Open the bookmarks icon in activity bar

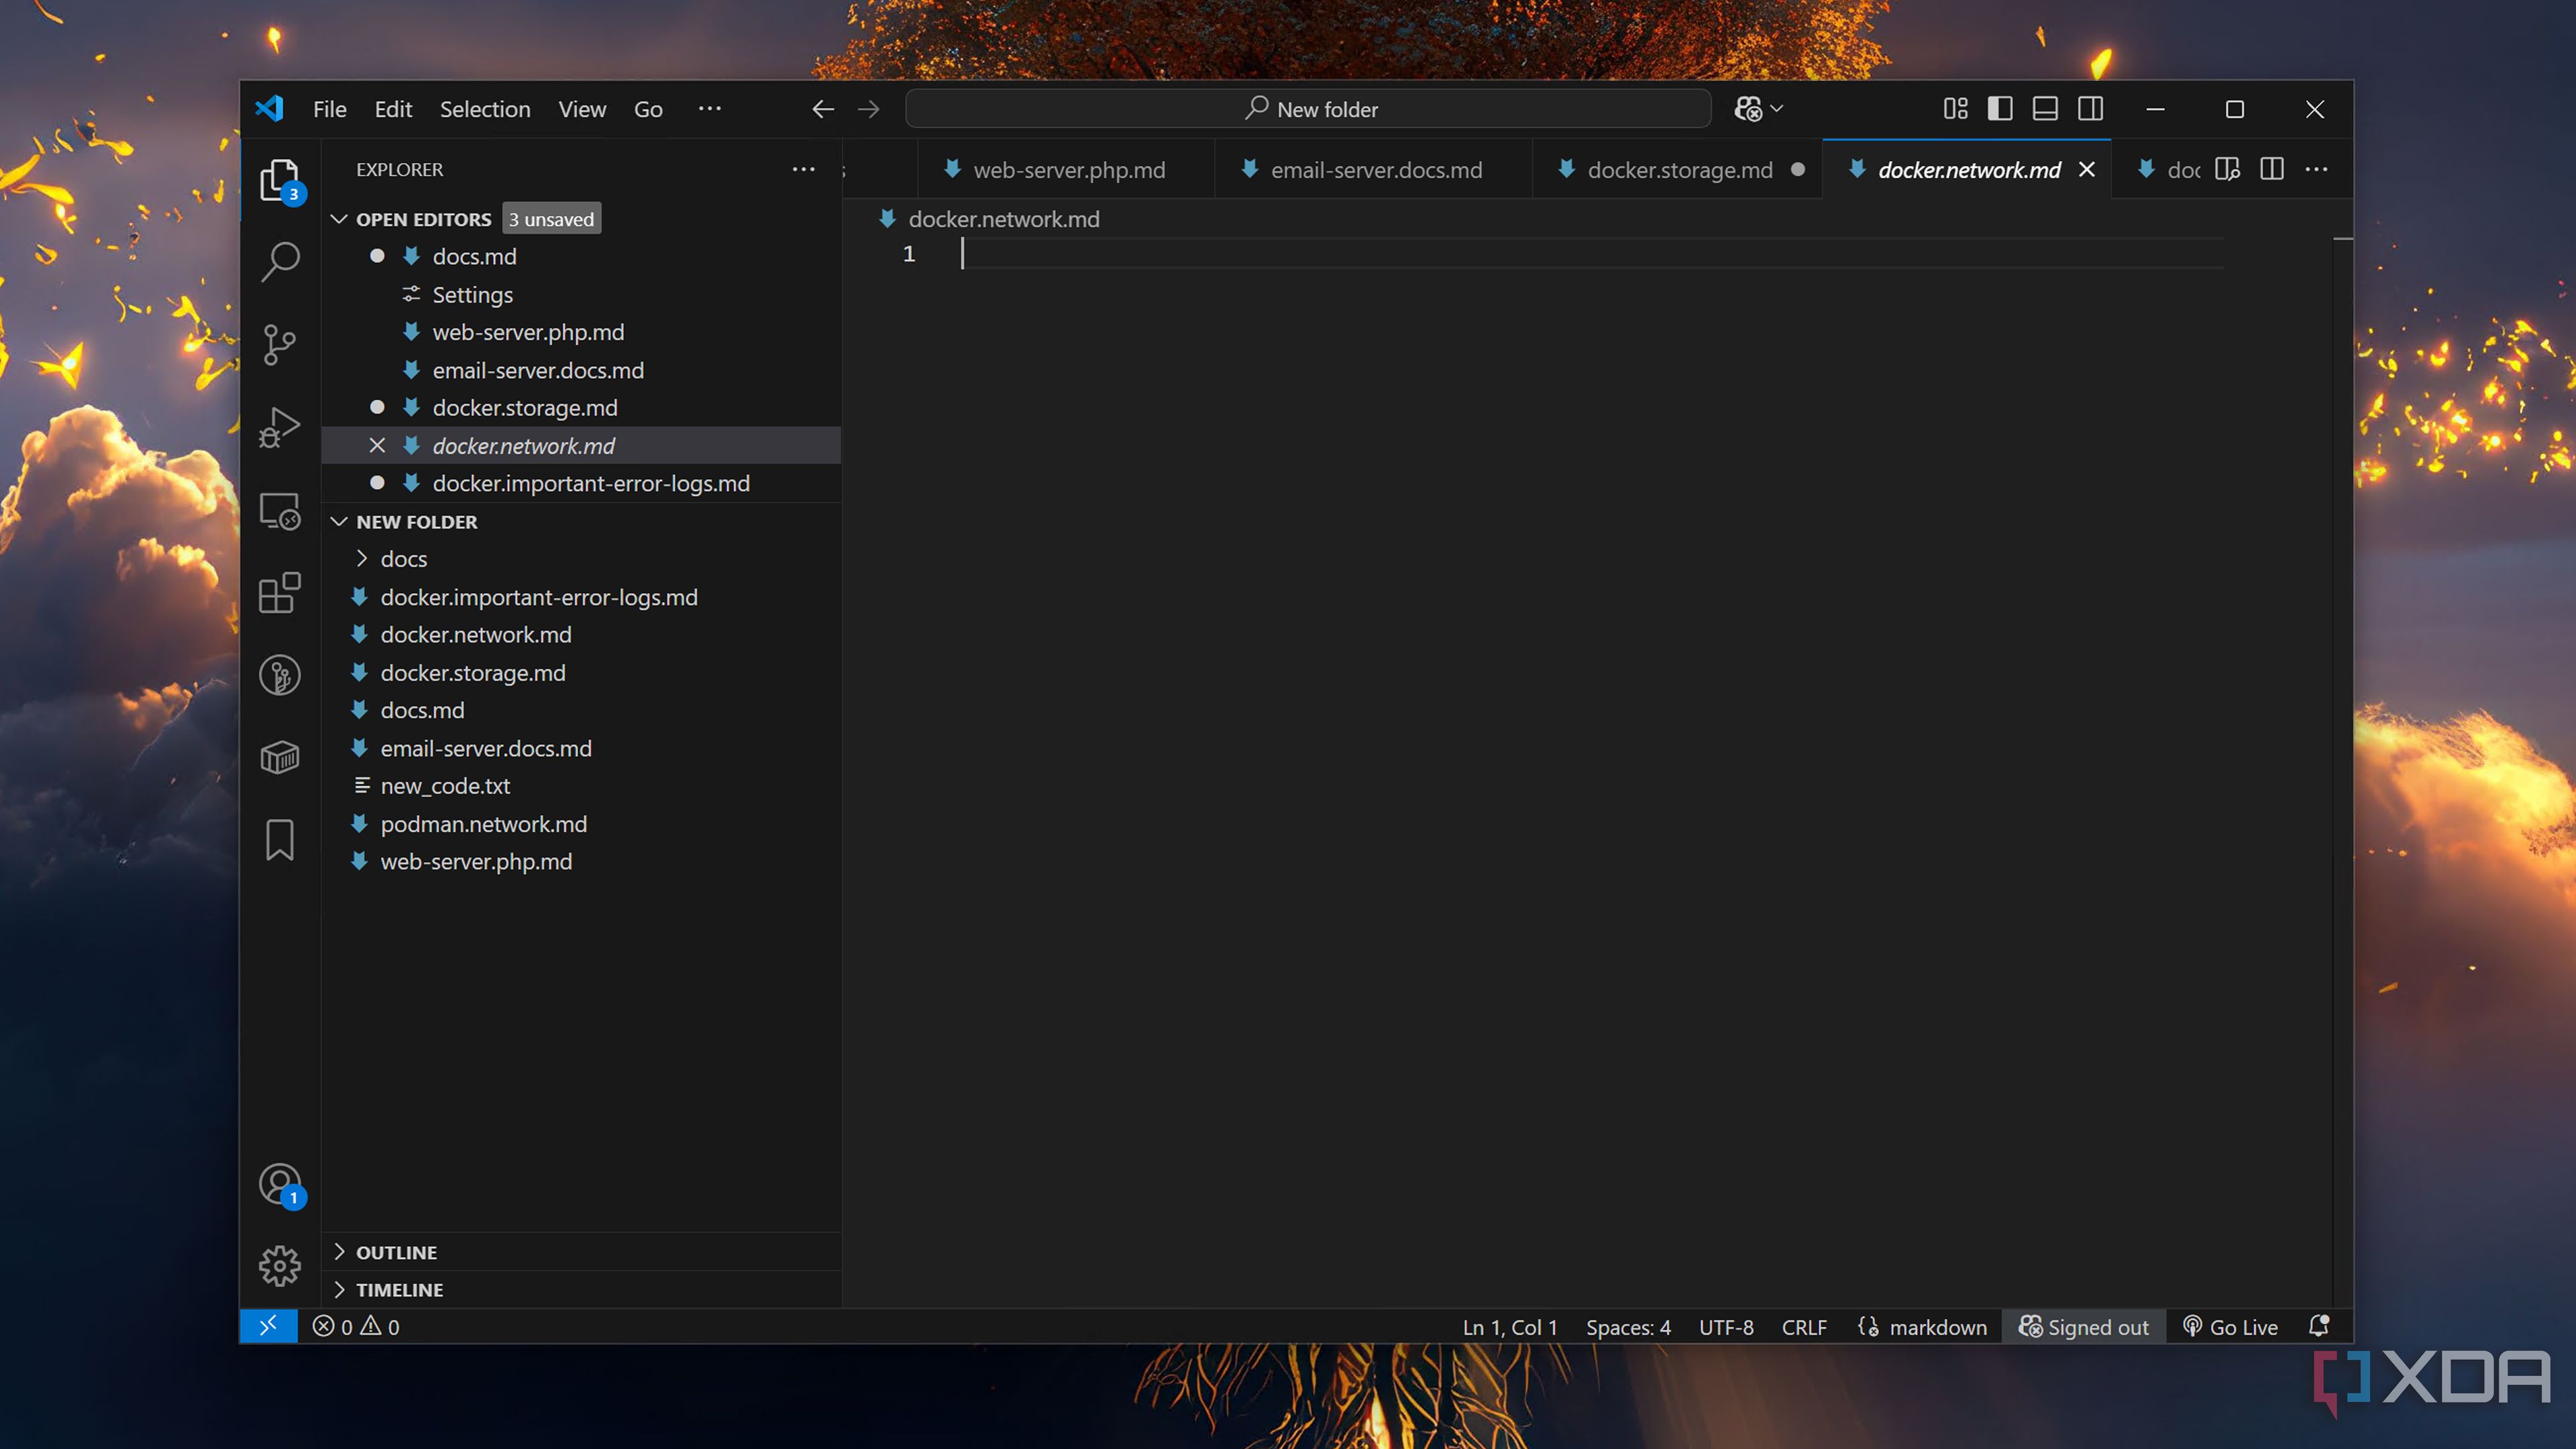point(280,840)
